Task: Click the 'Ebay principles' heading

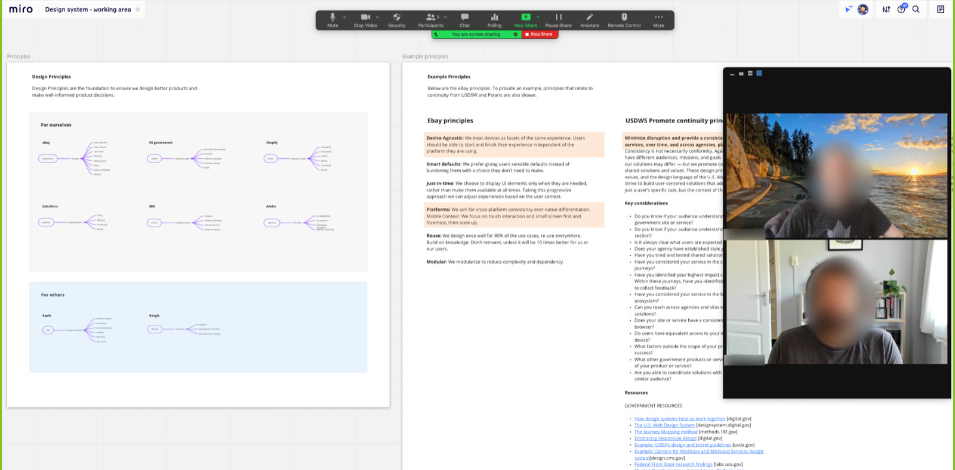Action: [x=450, y=121]
